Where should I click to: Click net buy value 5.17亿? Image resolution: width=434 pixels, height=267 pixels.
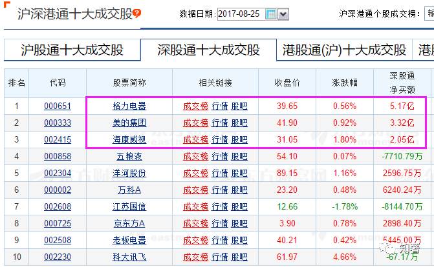(x=402, y=106)
